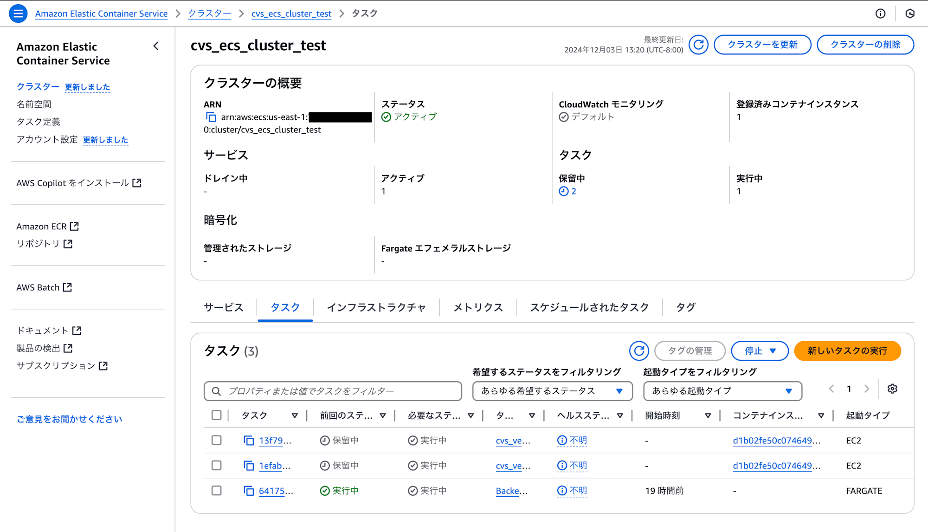Screen dimensions: 928x532
Task: Click info icon for 64175 health status
Action: [562, 491]
